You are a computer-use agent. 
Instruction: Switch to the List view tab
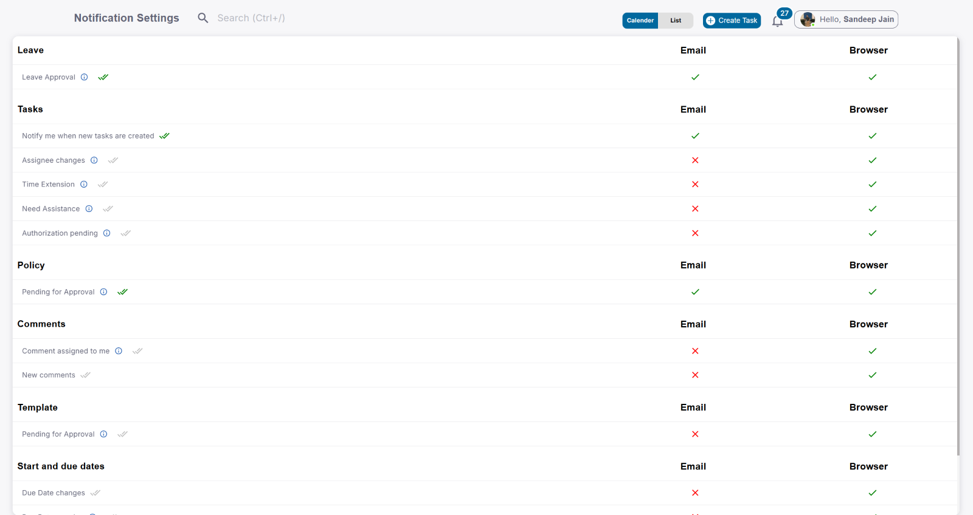click(676, 21)
